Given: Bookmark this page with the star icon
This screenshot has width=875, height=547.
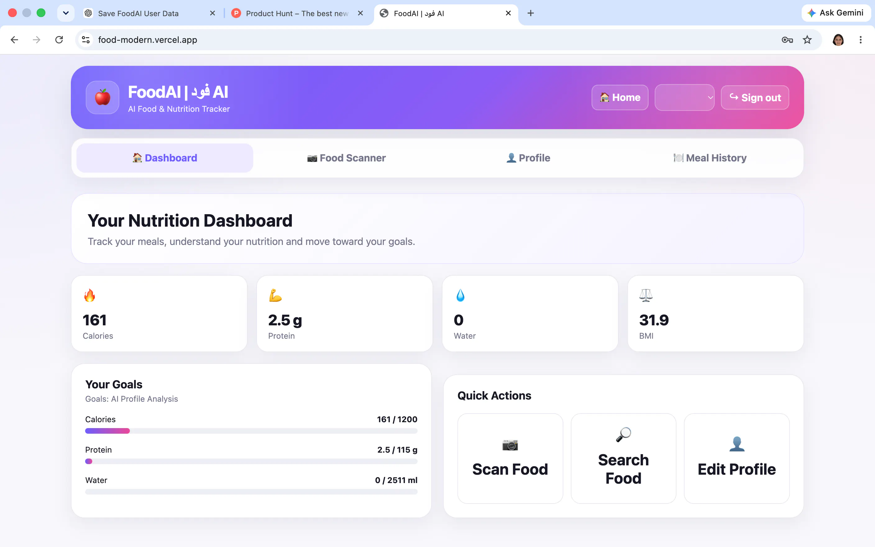Looking at the screenshot, I should pyautogui.click(x=807, y=40).
